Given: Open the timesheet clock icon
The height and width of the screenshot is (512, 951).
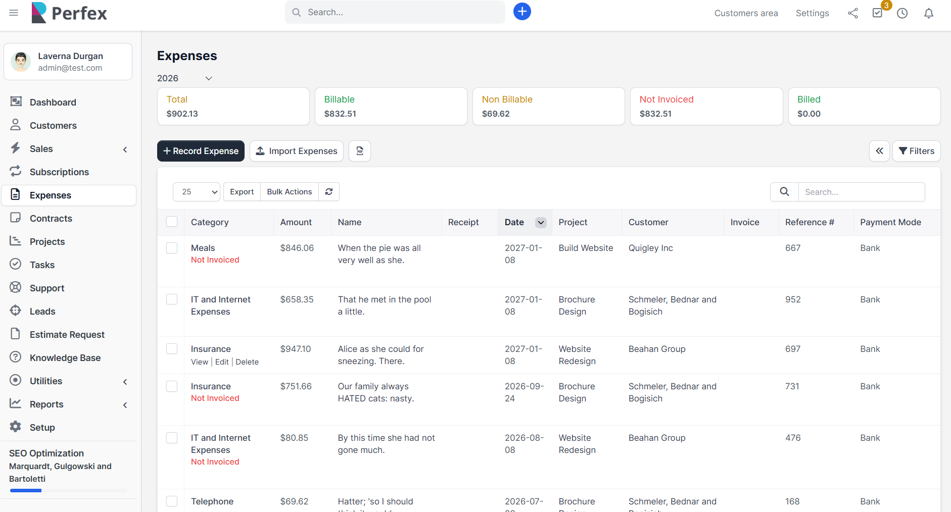Looking at the screenshot, I should click(x=902, y=13).
